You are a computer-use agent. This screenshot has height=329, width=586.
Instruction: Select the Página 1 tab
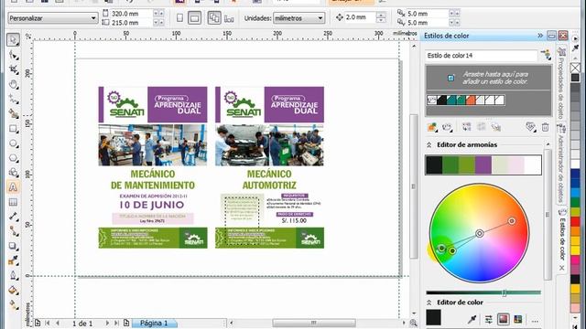154,323
